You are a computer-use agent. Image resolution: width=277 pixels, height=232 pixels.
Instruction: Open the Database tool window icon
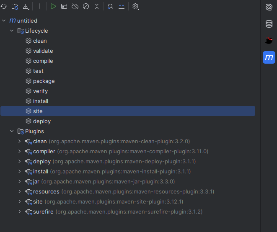tap(269, 24)
